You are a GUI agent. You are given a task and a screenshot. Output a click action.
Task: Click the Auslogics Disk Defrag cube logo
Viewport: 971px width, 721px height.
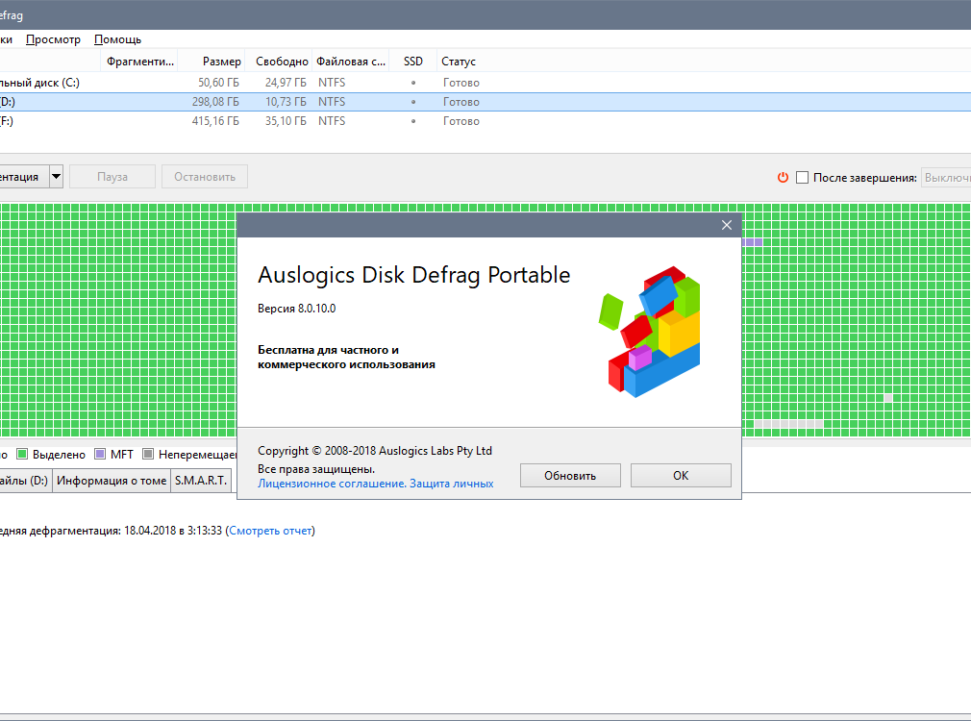click(x=649, y=332)
